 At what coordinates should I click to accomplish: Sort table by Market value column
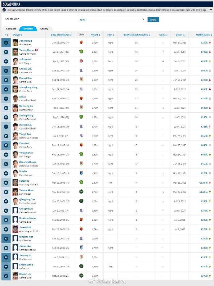[204, 35]
